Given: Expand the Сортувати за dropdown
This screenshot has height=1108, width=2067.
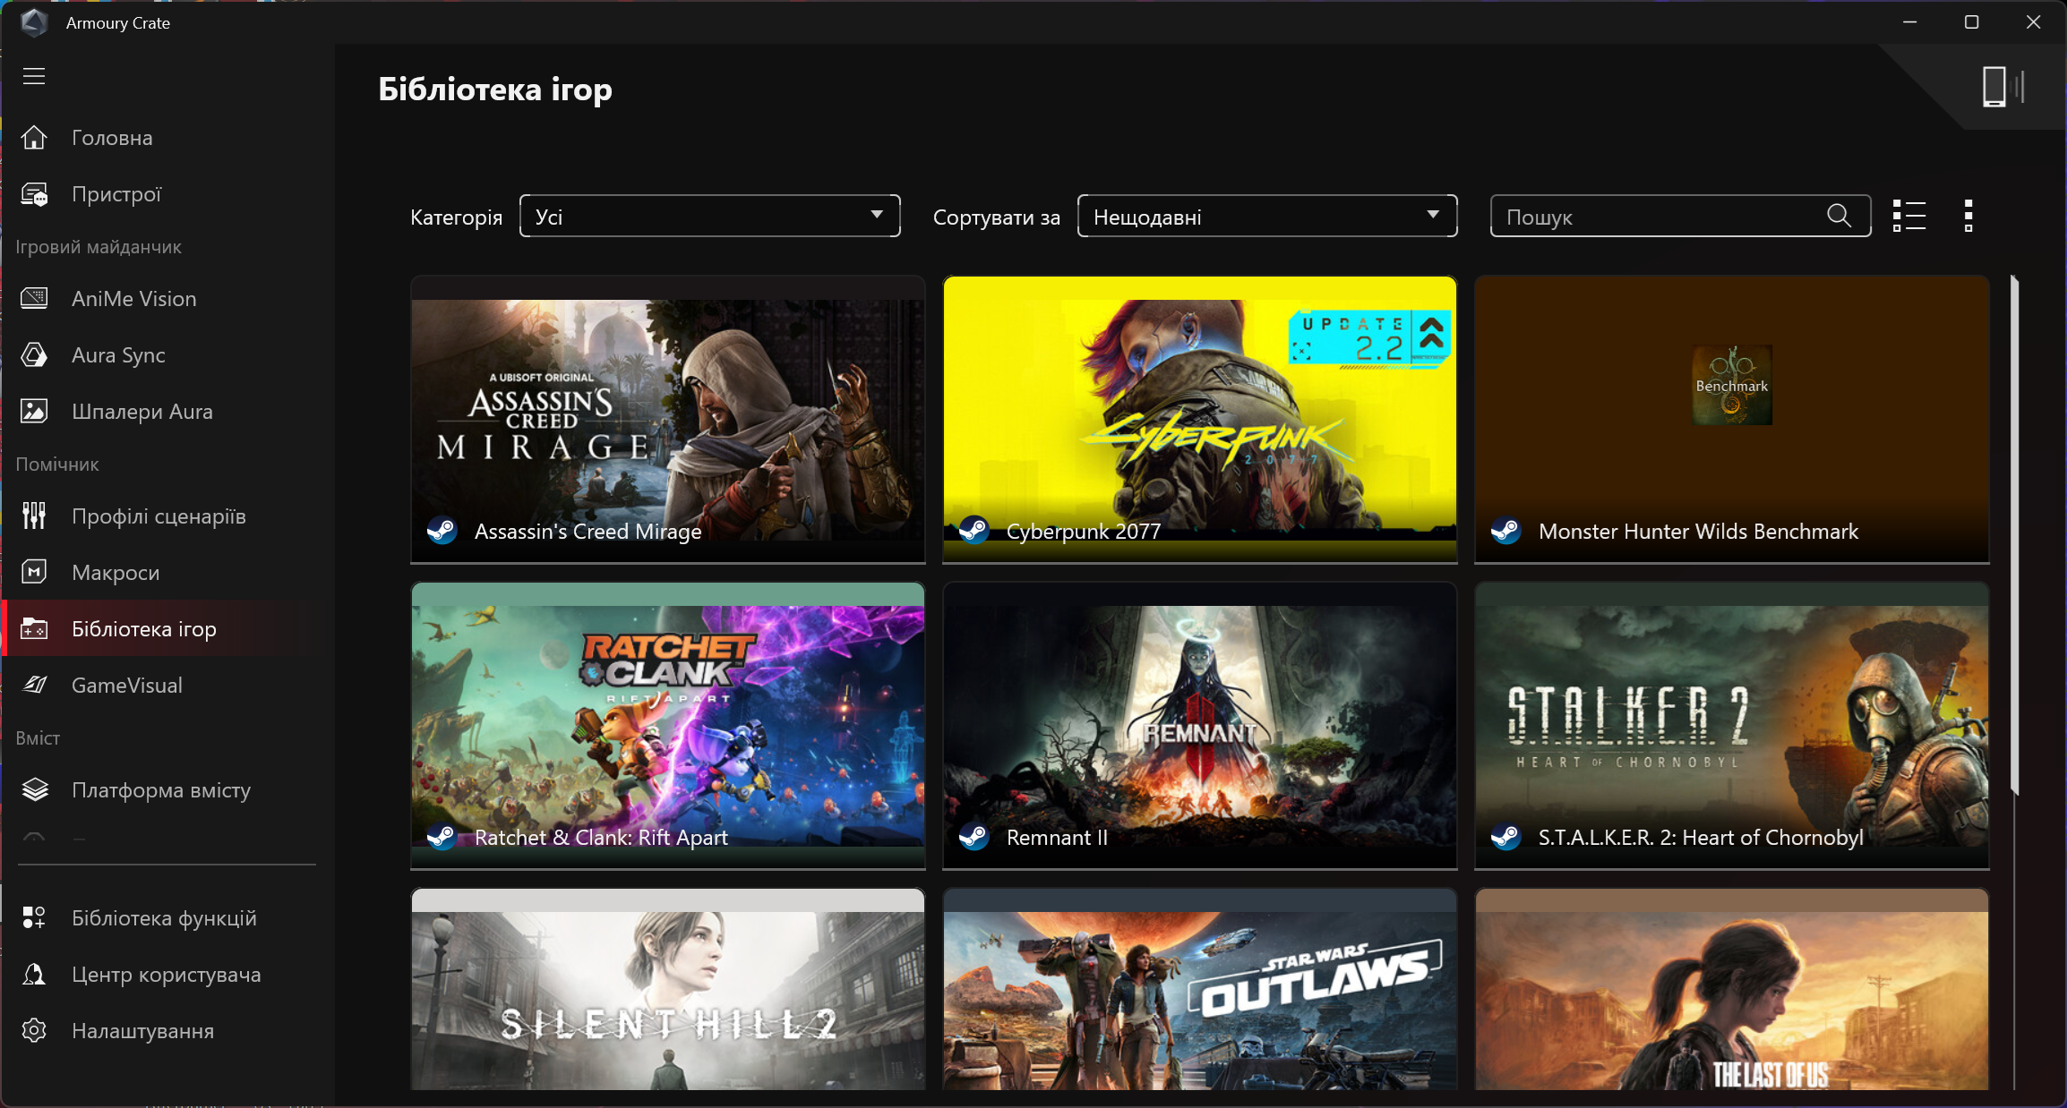Looking at the screenshot, I should 1266,216.
